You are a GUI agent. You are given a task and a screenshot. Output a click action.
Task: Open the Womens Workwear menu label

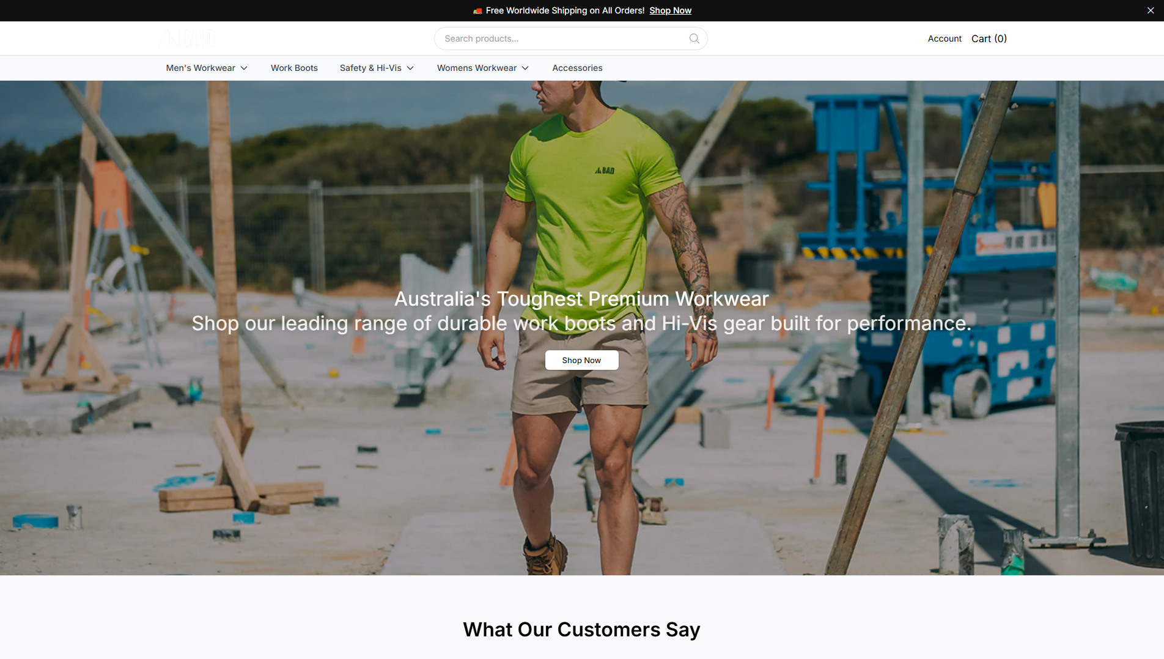477,68
